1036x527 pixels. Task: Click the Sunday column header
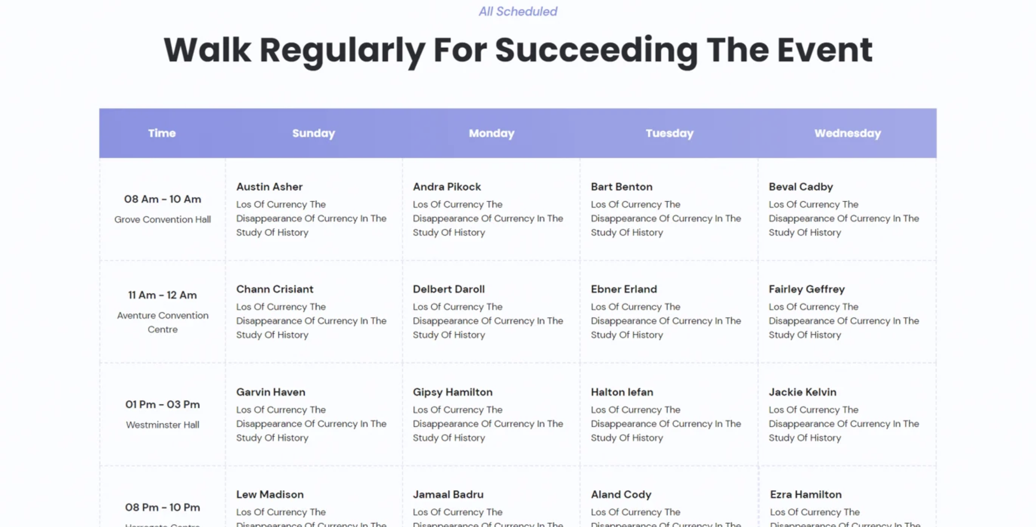[x=313, y=133]
